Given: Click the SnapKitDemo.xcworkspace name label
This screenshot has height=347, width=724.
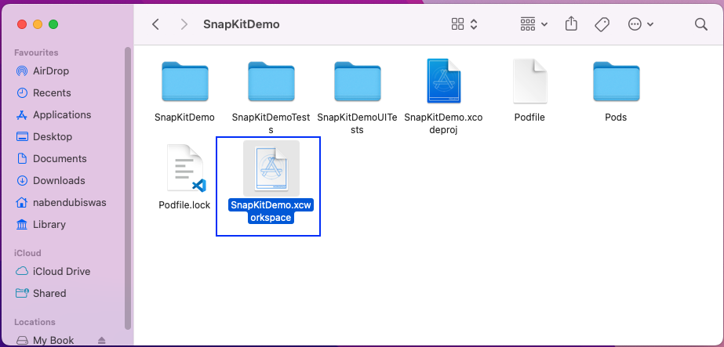Looking at the screenshot, I should (x=271, y=211).
